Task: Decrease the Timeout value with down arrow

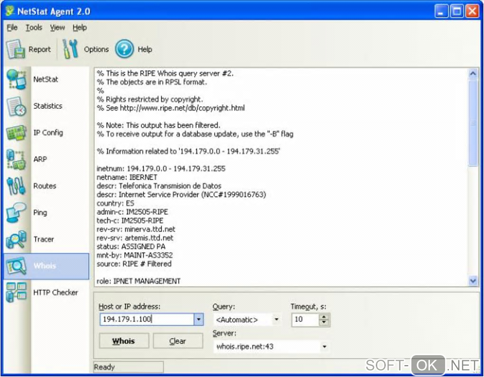Action: 324,322
